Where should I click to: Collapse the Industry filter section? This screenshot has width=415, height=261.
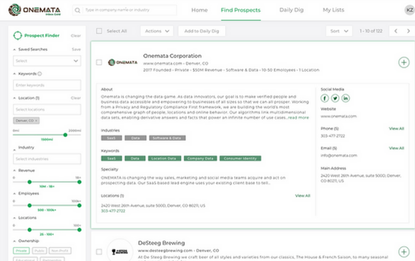(x=15, y=150)
